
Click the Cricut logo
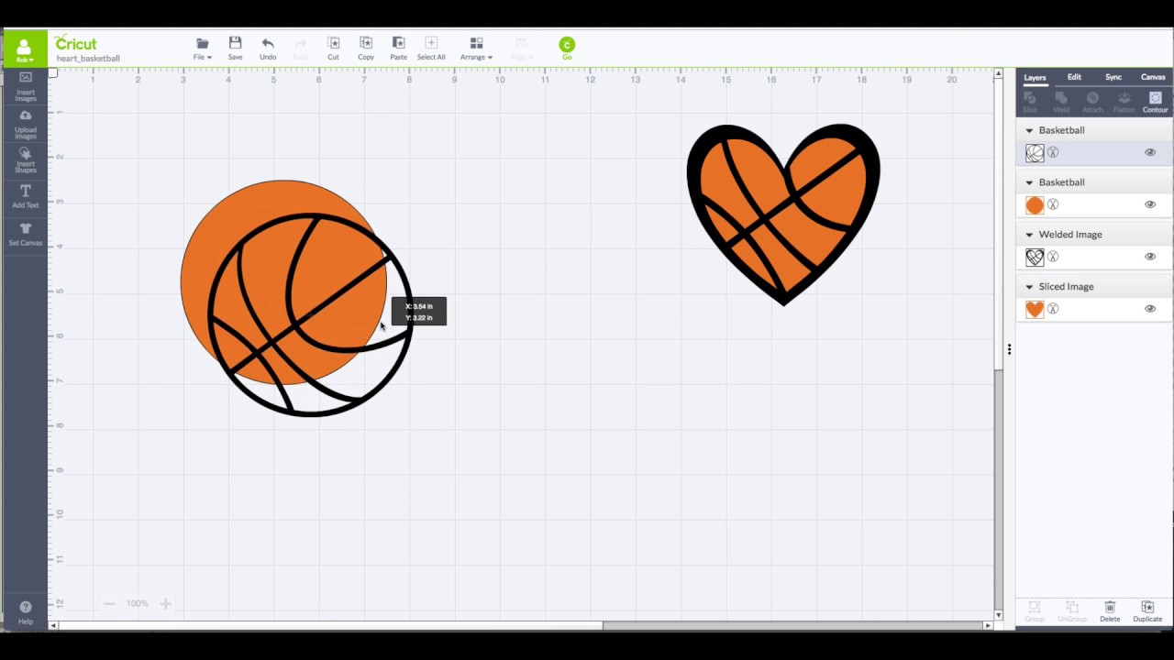(x=75, y=43)
